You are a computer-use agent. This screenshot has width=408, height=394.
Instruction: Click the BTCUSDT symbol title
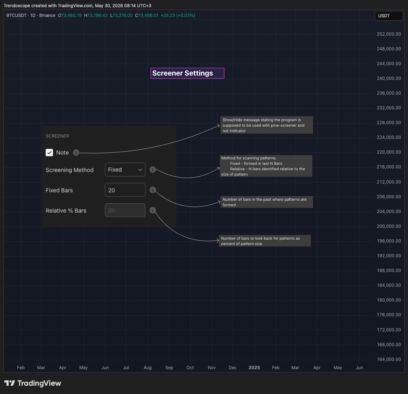click(x=17, y=15)
